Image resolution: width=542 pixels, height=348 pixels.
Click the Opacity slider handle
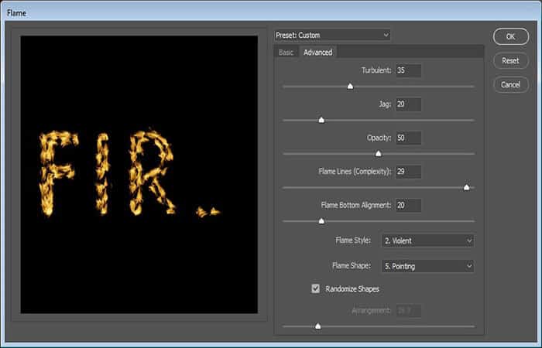pyautogui.click(x=379, y=153)
